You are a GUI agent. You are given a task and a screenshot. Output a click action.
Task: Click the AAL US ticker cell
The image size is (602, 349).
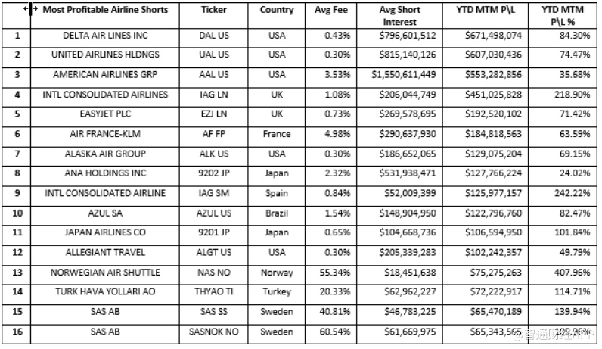[214, 75]
